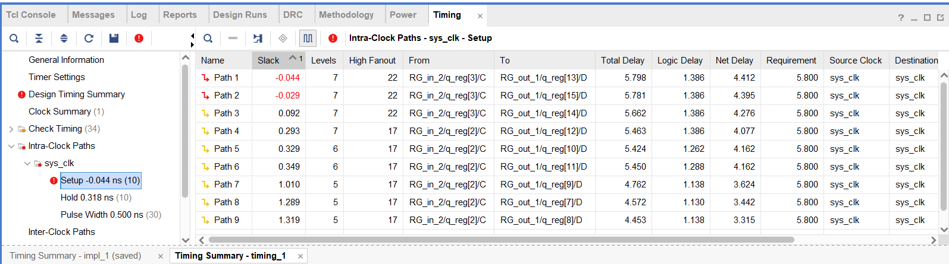Select the Hold 0.318 ns entry
Image resolution: width=949 pixels, height=264 pixels.
click(x=95, y=198)
